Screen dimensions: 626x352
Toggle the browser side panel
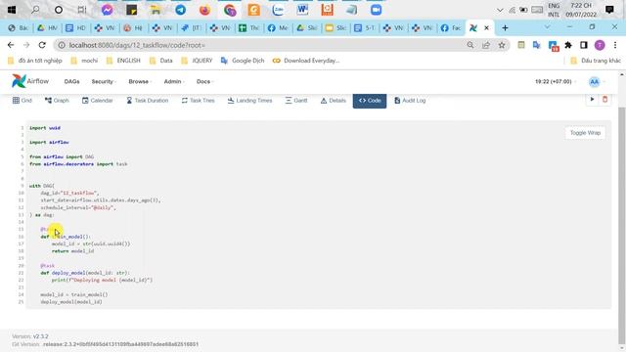coord(584,45)
